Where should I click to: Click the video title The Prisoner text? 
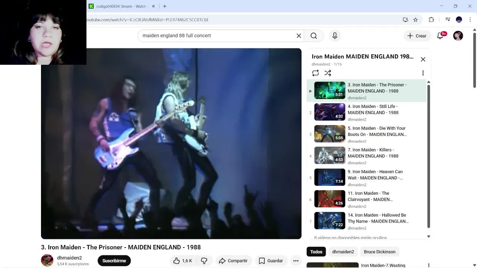point(121,247)
